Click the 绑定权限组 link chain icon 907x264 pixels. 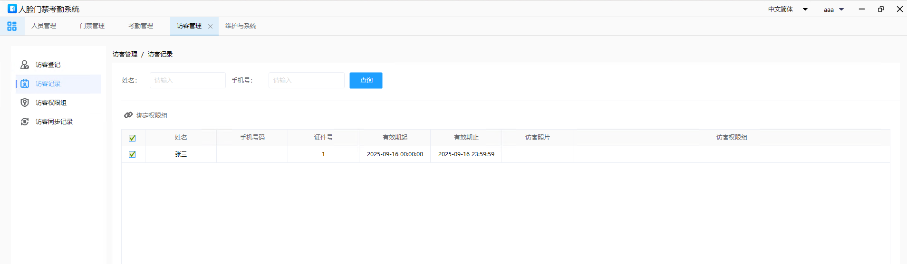128,115
